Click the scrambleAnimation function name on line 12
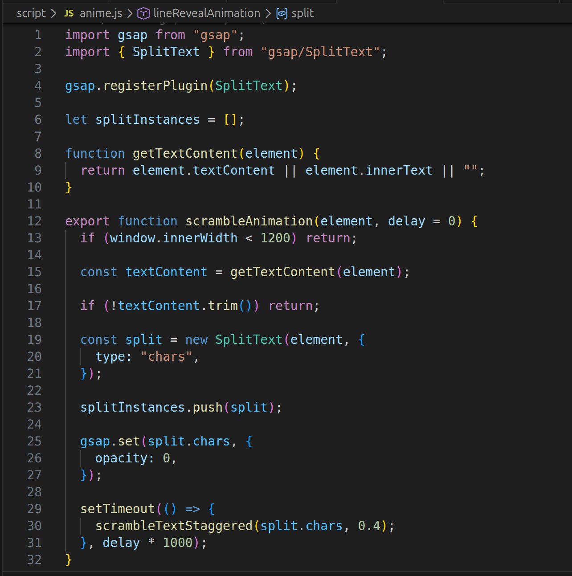The image size is (572, 576). [x=249, y=221]
